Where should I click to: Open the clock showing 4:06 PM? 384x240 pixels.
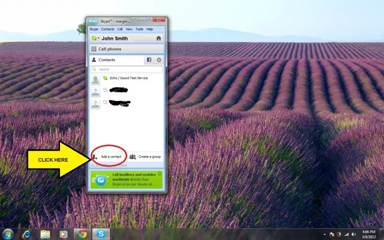[x=369, y=234]
